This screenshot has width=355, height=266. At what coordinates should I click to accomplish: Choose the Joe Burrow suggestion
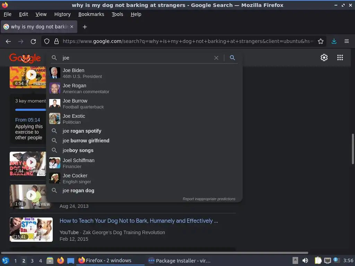[144, 103]
